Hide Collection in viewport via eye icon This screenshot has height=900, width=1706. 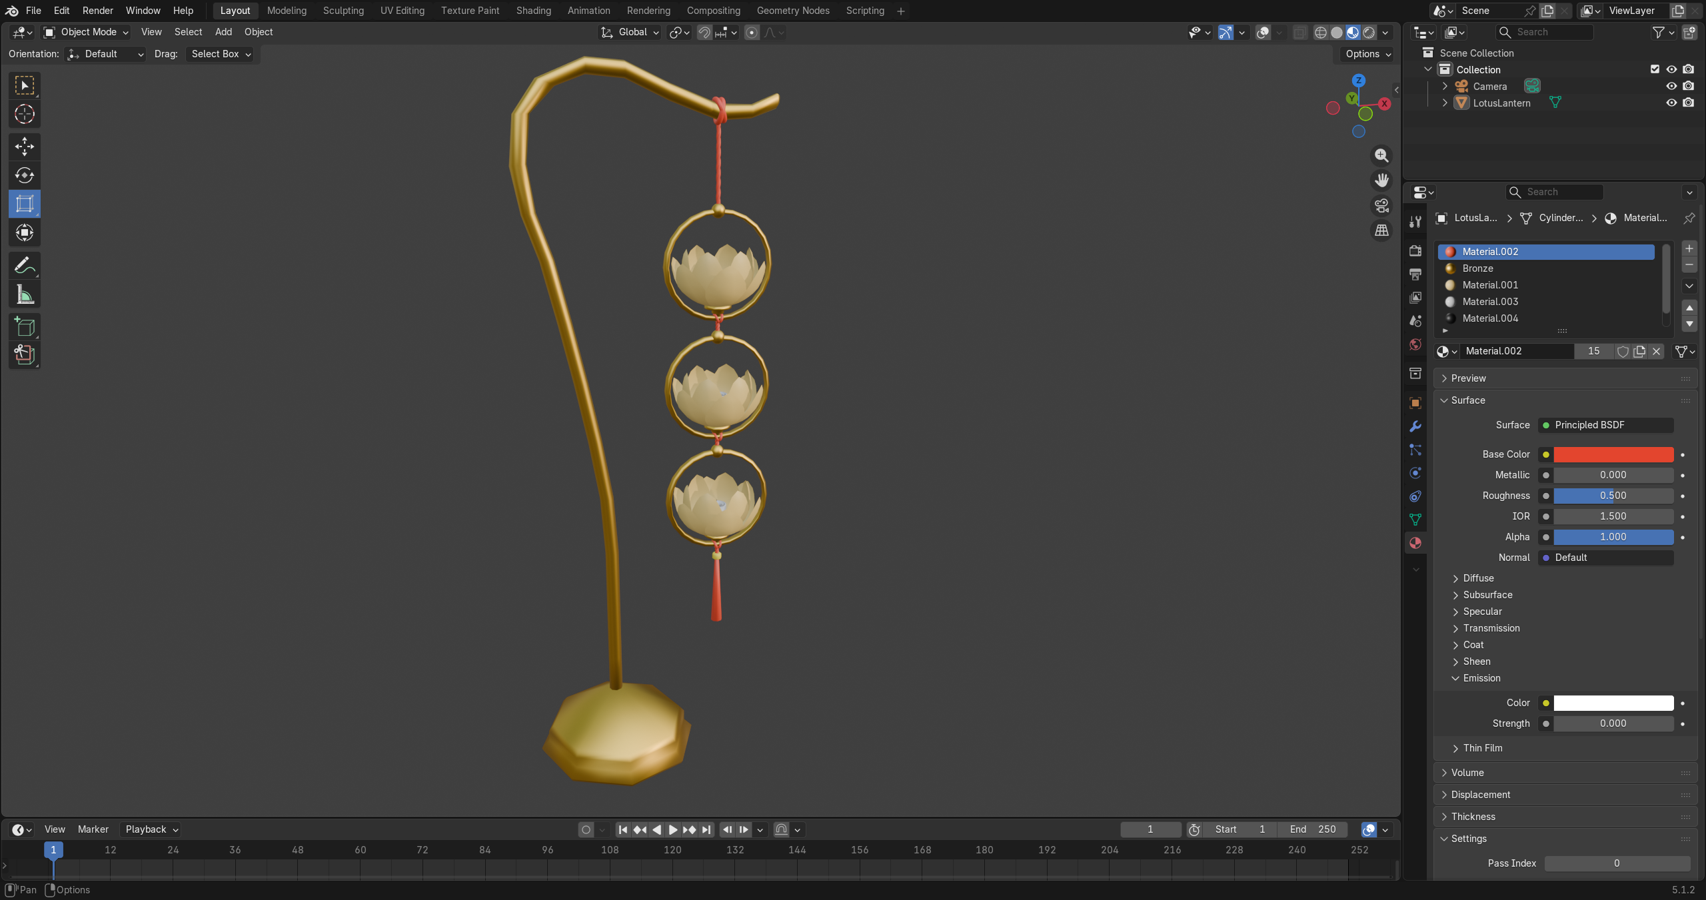[1671, 69]
